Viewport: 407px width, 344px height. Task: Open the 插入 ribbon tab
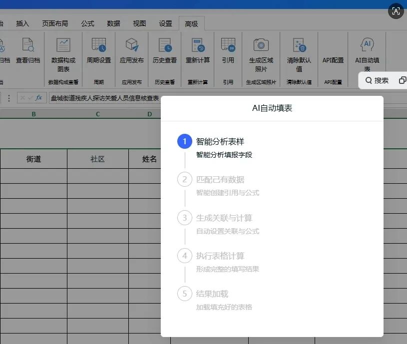point(23,23)
